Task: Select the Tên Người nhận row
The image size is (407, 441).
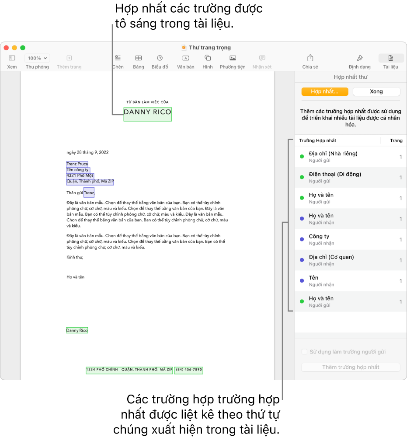Action: [x=351, y=281]
